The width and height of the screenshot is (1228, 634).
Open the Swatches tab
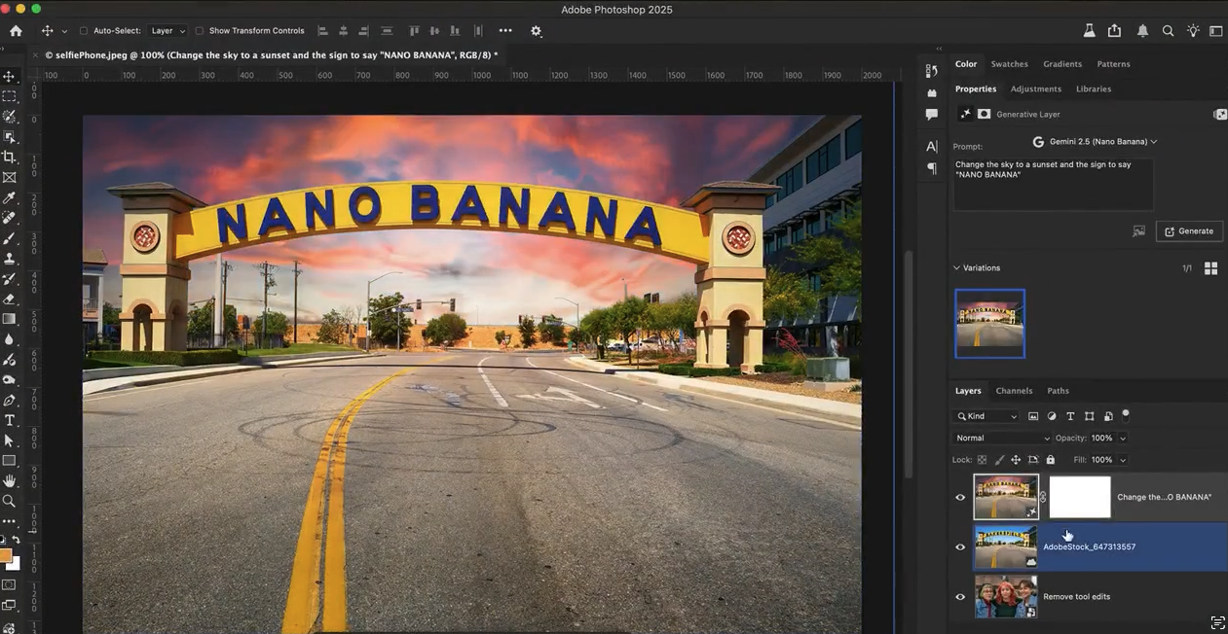click(x=1009, y=63)
